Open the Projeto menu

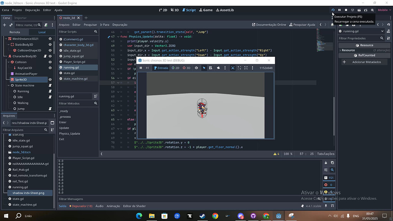[17, 10]
